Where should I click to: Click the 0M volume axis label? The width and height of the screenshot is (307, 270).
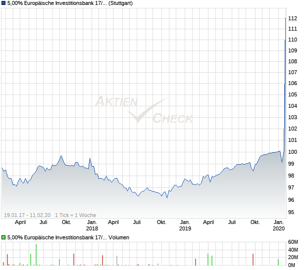point(292,265)
